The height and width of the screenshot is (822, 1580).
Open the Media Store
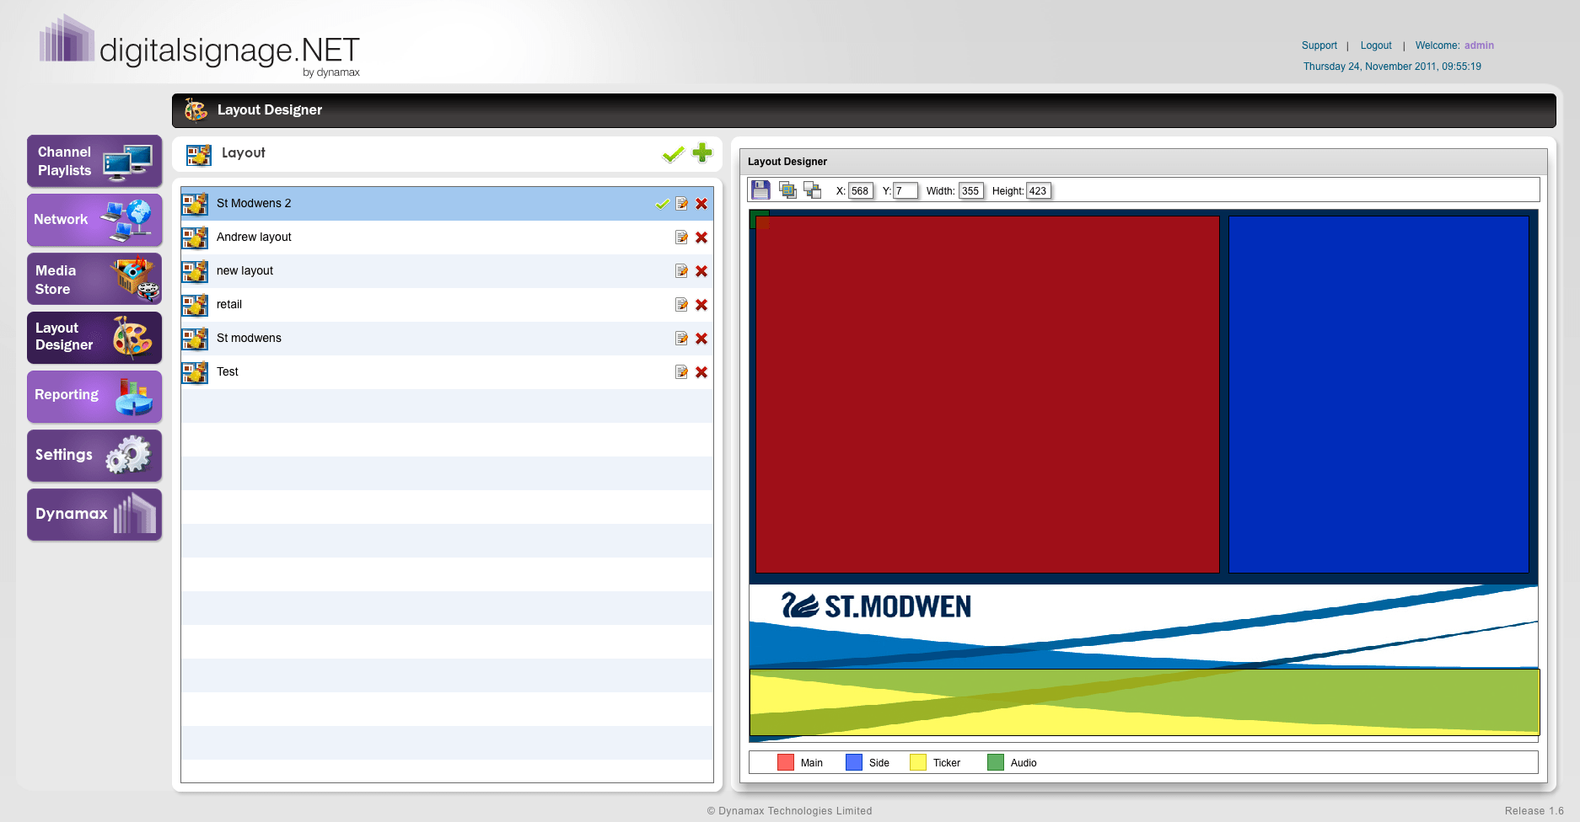coord(94,279)
